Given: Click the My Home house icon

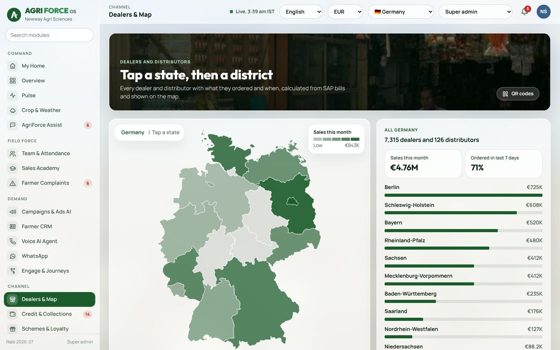Looking at the screenshot, I should pos(13,66).
